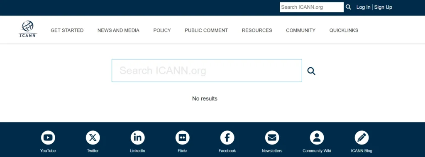
Task: Focus the header Search ICANN.org field
Action: (x=312, y=7)
